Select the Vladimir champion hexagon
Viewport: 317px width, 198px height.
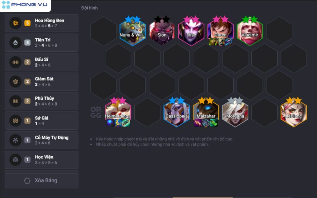coord(250,31)
